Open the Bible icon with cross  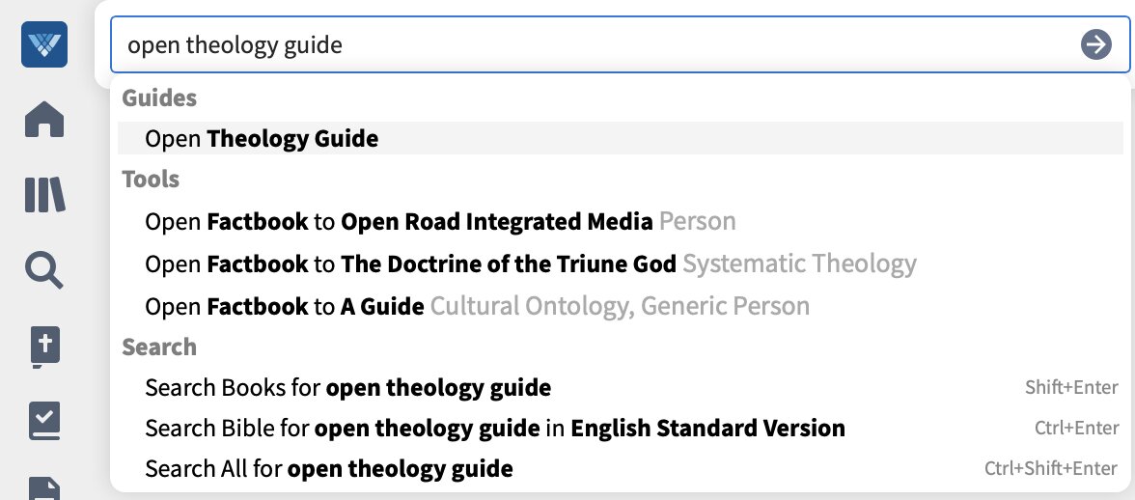click(x=44, y=347)
